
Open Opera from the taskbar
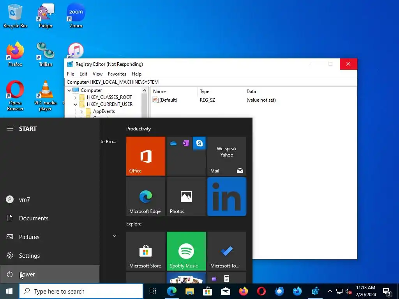[261, 291]
